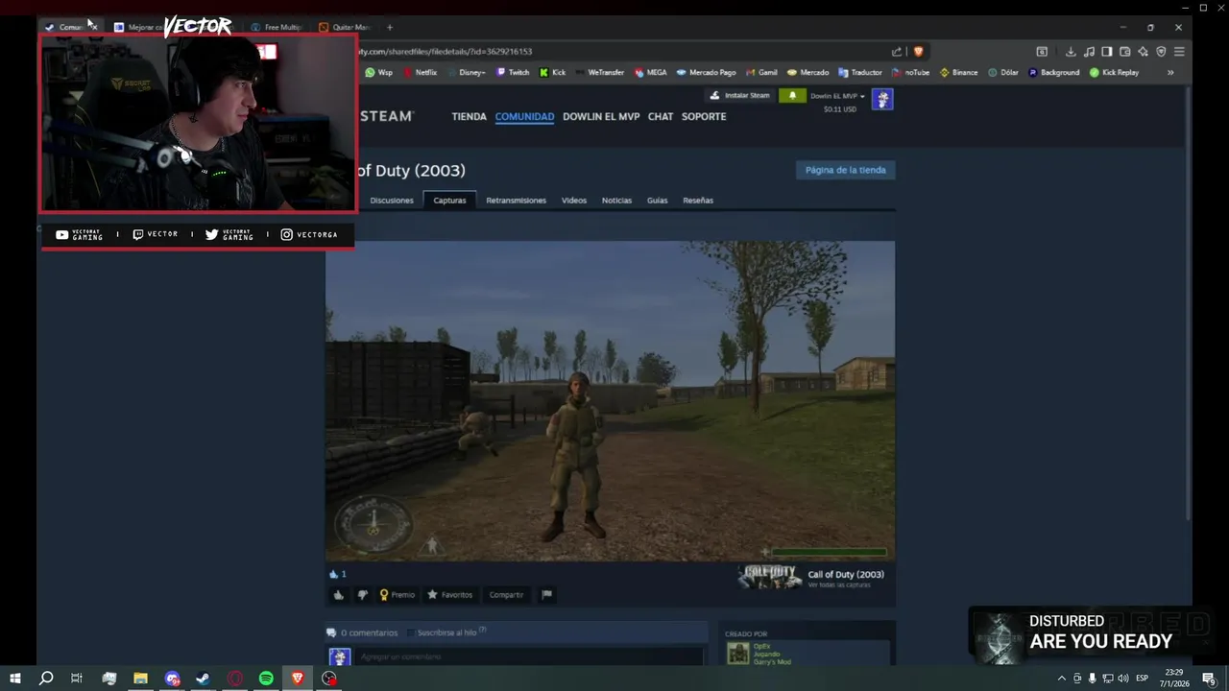Click the thumbs-down rate button

point(362,595)
